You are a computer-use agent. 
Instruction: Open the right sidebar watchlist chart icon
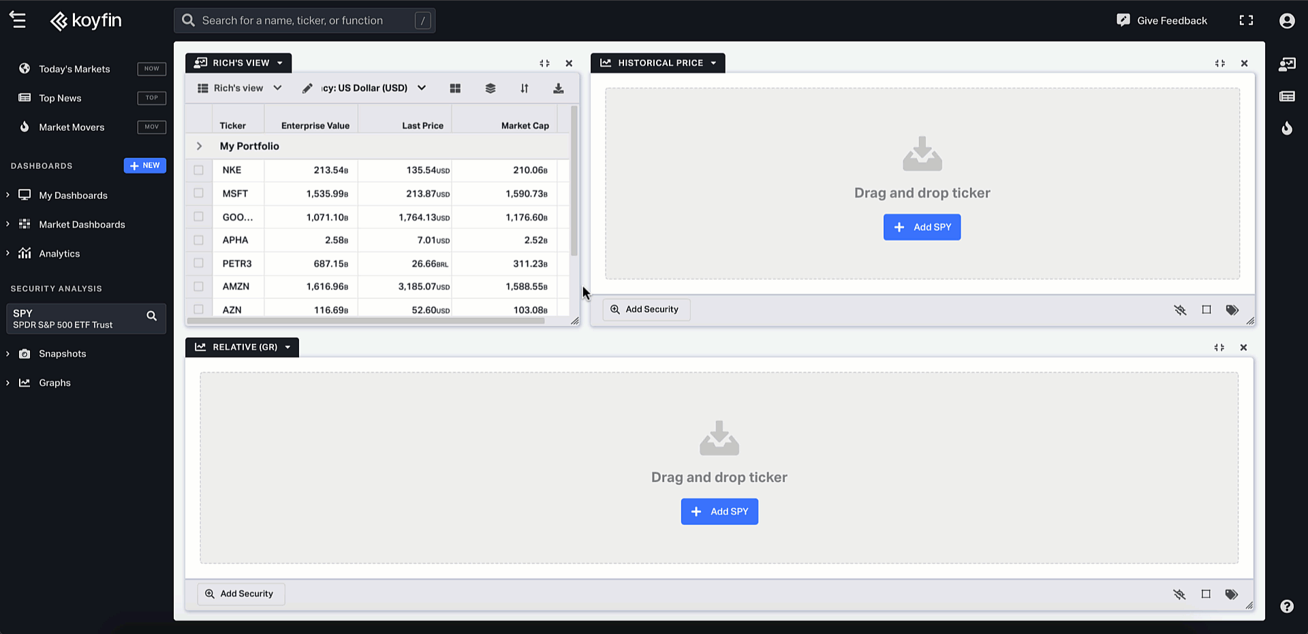click(1287, 64)
